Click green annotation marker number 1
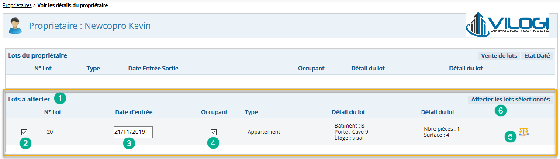560x159 pixels. pos(60,98)
